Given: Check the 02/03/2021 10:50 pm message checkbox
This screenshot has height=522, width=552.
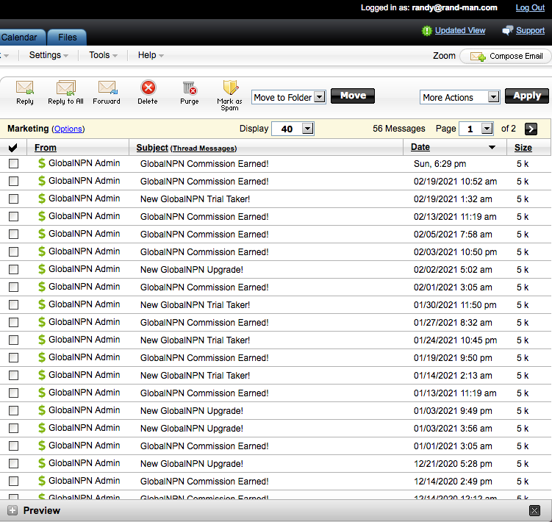Looking at the screenshot, I should [13, 251].
